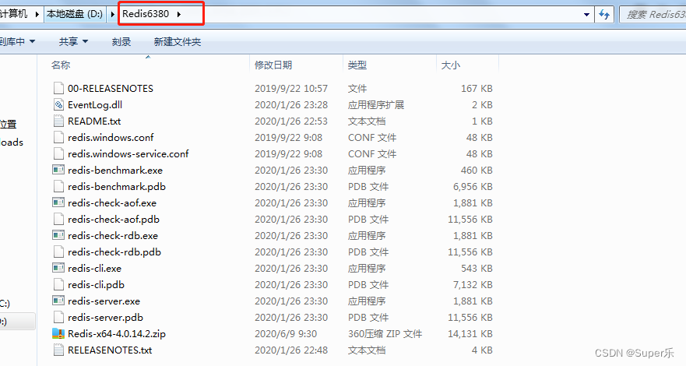Click the 543 KB size cell
Viewport: 686px width, 366px height.
477,268
